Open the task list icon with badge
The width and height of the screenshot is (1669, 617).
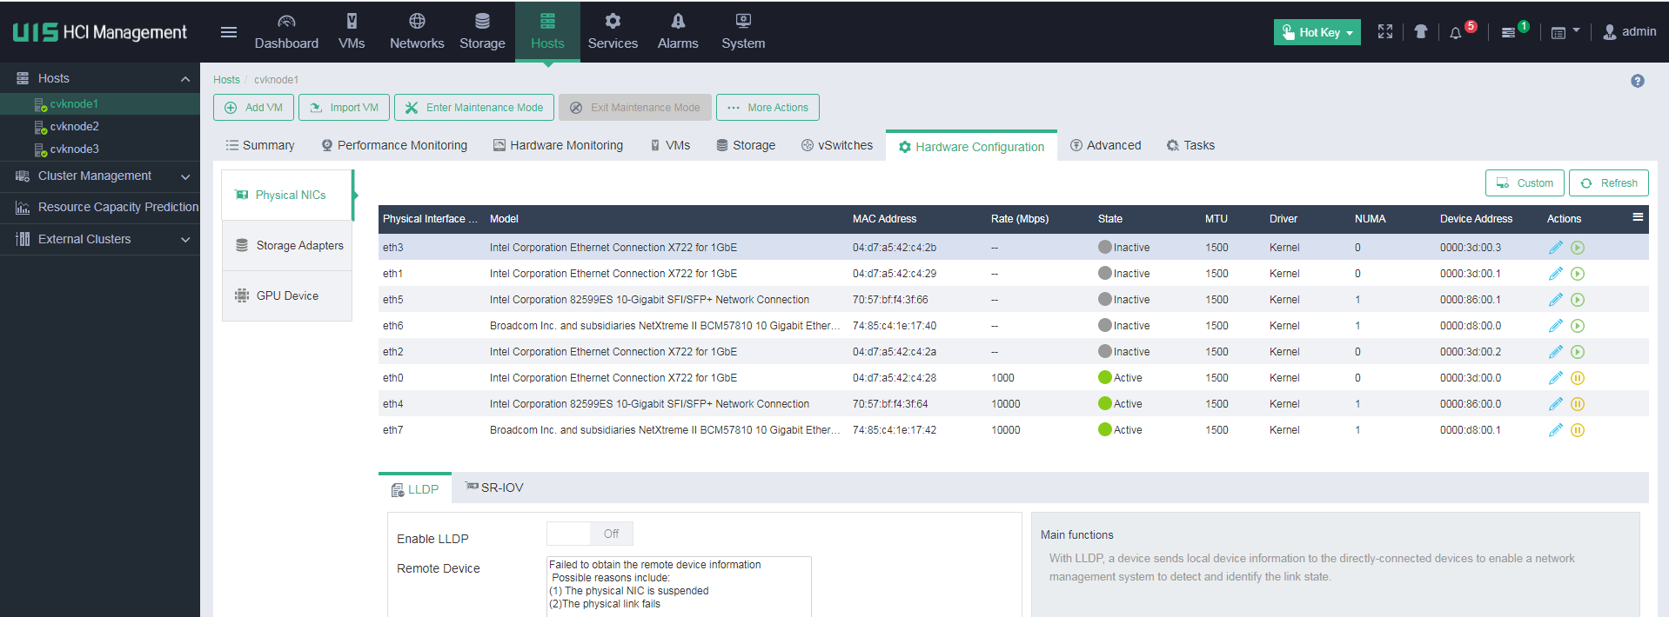point(1508,33)
